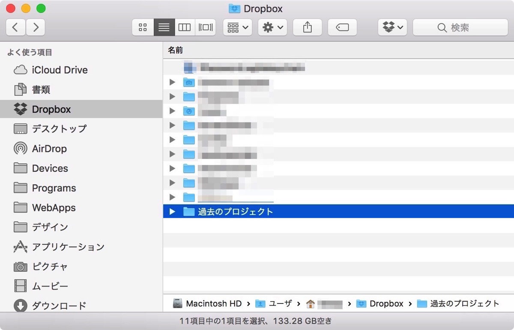The width and height of the screenshot is (514, 330).
Task: Open the Dropbox toolbar dropdown
Action: pos(392,27)
